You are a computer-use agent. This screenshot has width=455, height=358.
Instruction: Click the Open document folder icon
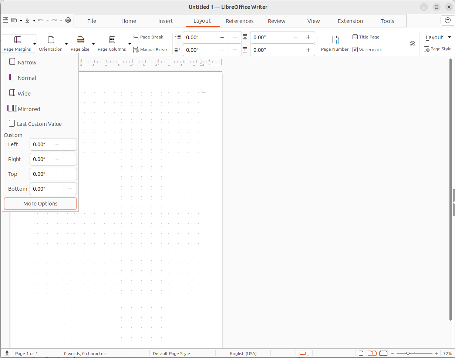pyautogui.click(x=14, y=20)
